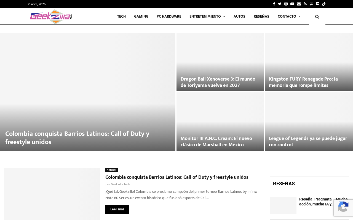Open the PC Hardware menu item
This screenshot has height=220, width=353.
[169, 16]
